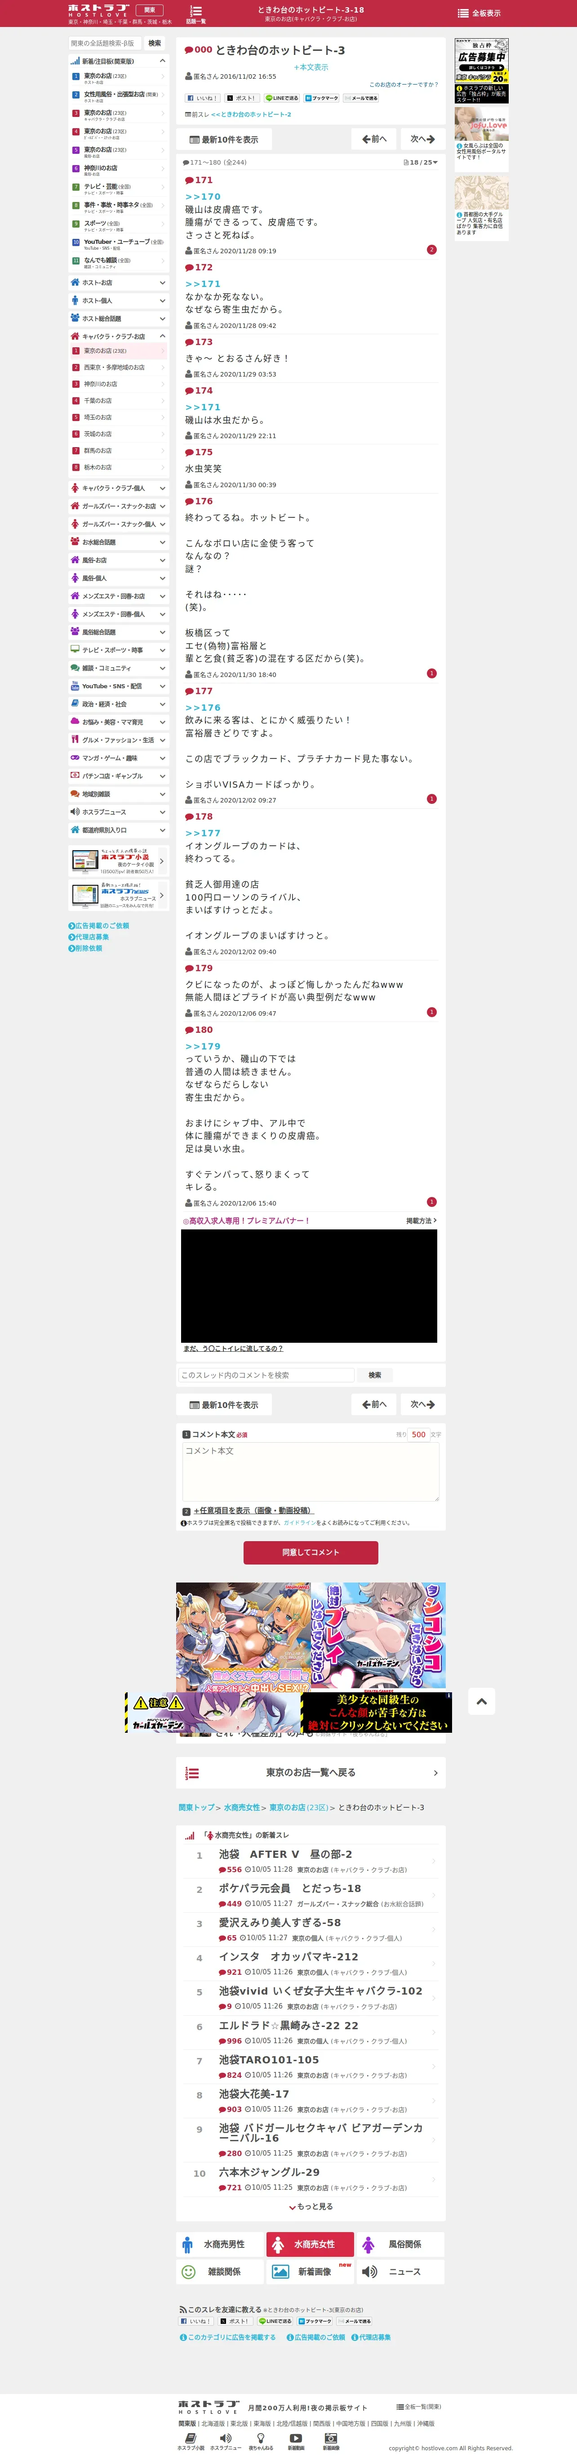The height and width of the screenshot is (2457, 577).
Task: Click the コメント本文 text area
Action: point(311,1471)
